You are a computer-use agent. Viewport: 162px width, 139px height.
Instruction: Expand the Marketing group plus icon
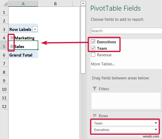[12, 38]
